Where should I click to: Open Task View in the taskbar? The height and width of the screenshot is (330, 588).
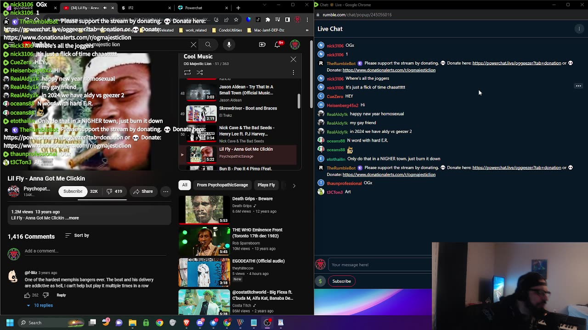coord(92,323)
